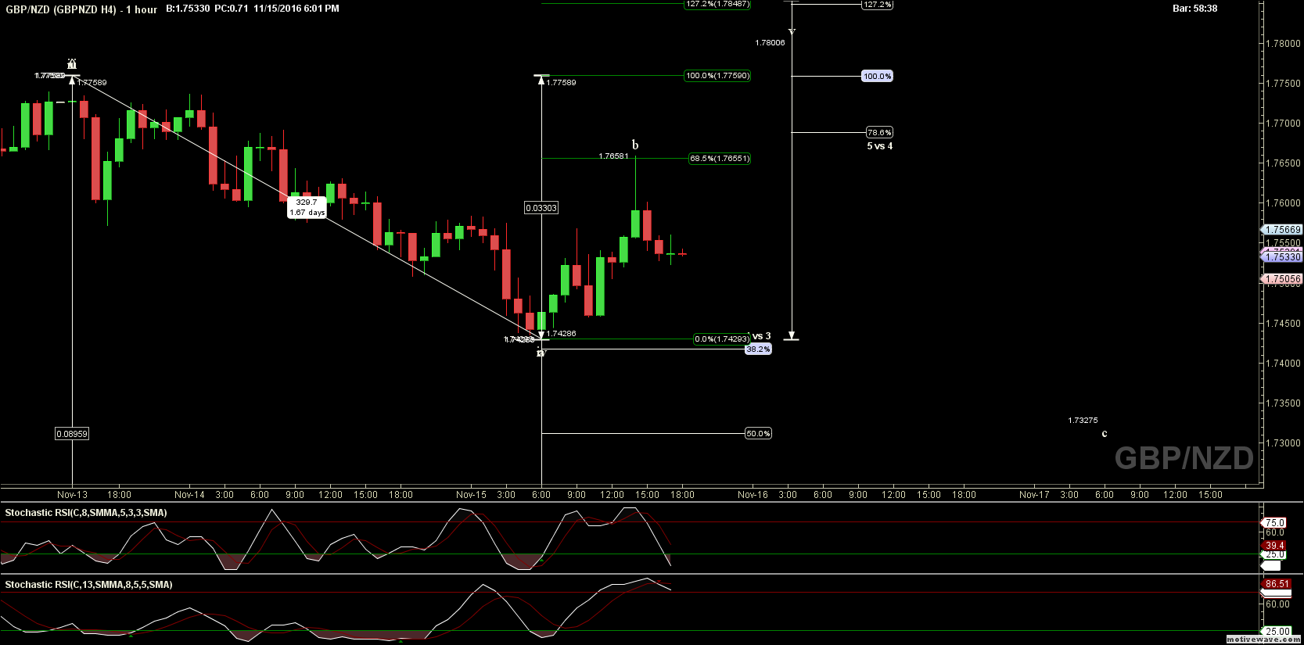This screenshot has width=1304, height=645.
Task: Click the 'Nov-15' date on time axis
Action: pos(471,495)
